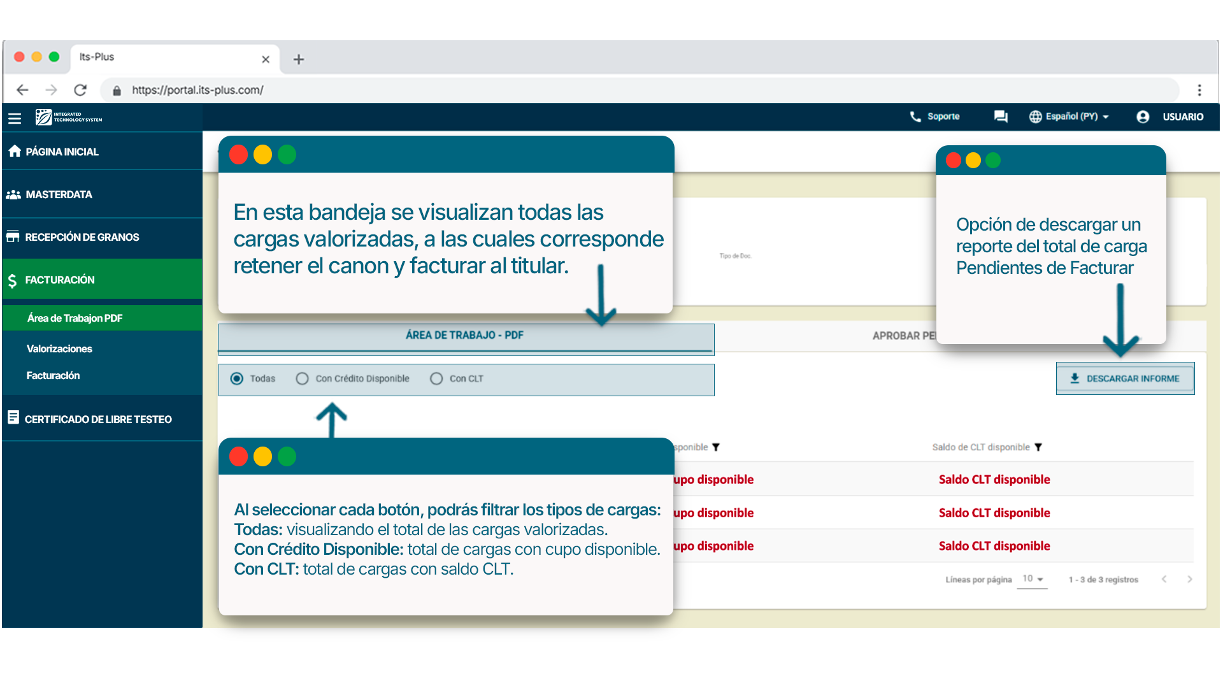Switch to ÁREA DE TRABAJO - PDF tab
The image size is (1223, 688).
pyautogui.click(x=464, y=336)
